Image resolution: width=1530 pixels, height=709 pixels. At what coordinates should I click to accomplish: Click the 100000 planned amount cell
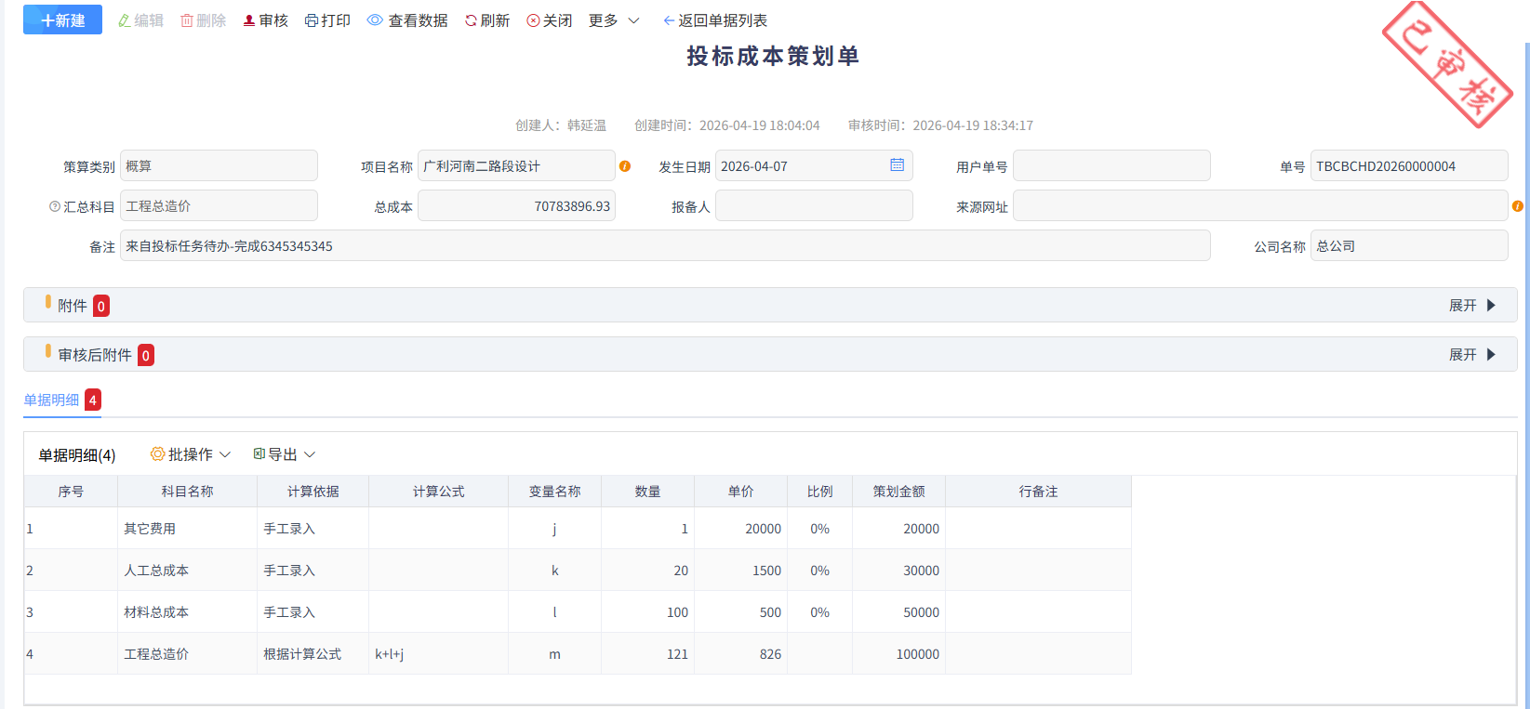point(899,654)
